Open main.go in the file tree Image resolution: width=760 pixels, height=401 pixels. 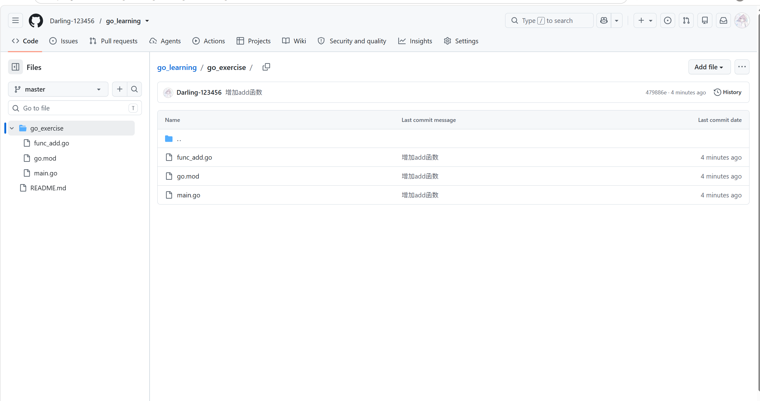pos(46,173)
